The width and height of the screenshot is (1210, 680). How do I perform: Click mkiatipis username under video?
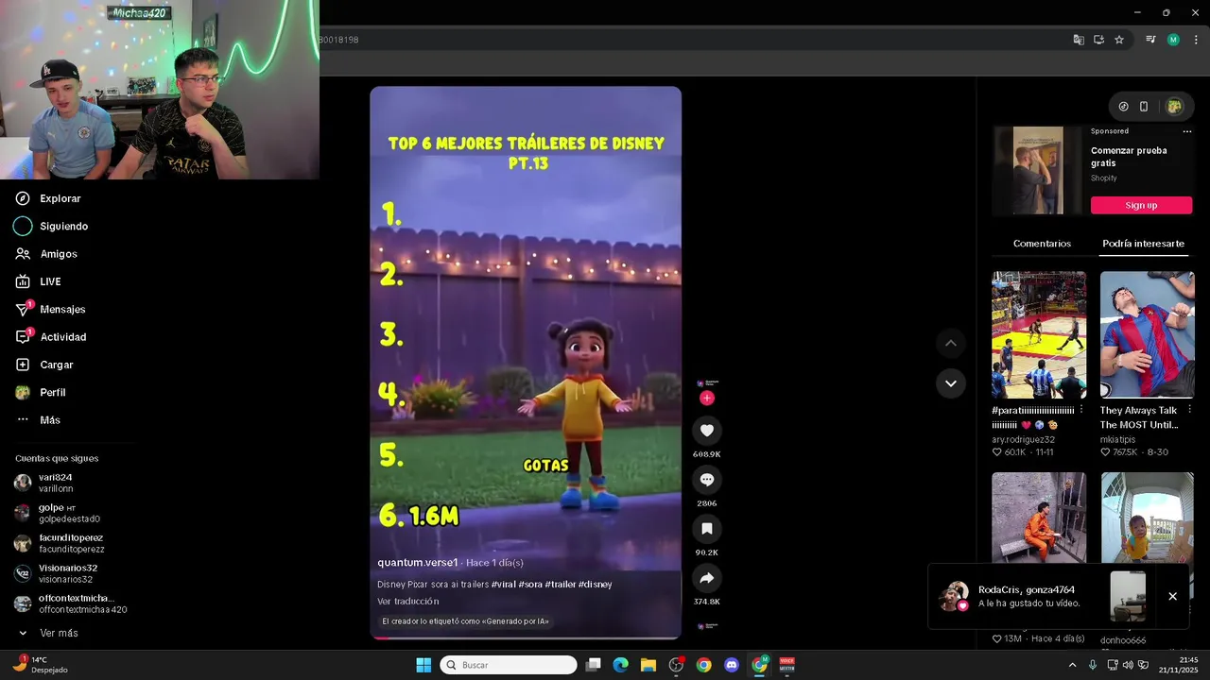click(1121, 439)
